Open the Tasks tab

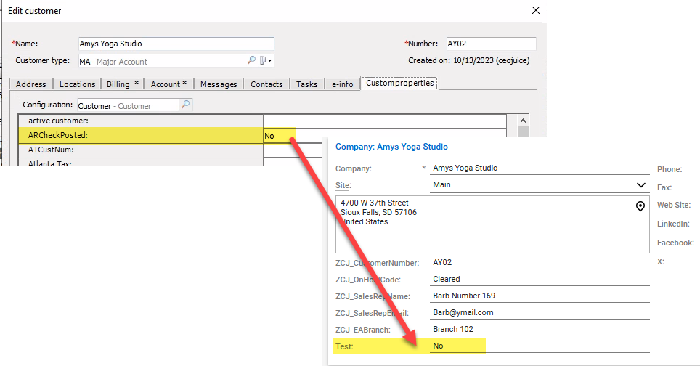pos(306,84)
